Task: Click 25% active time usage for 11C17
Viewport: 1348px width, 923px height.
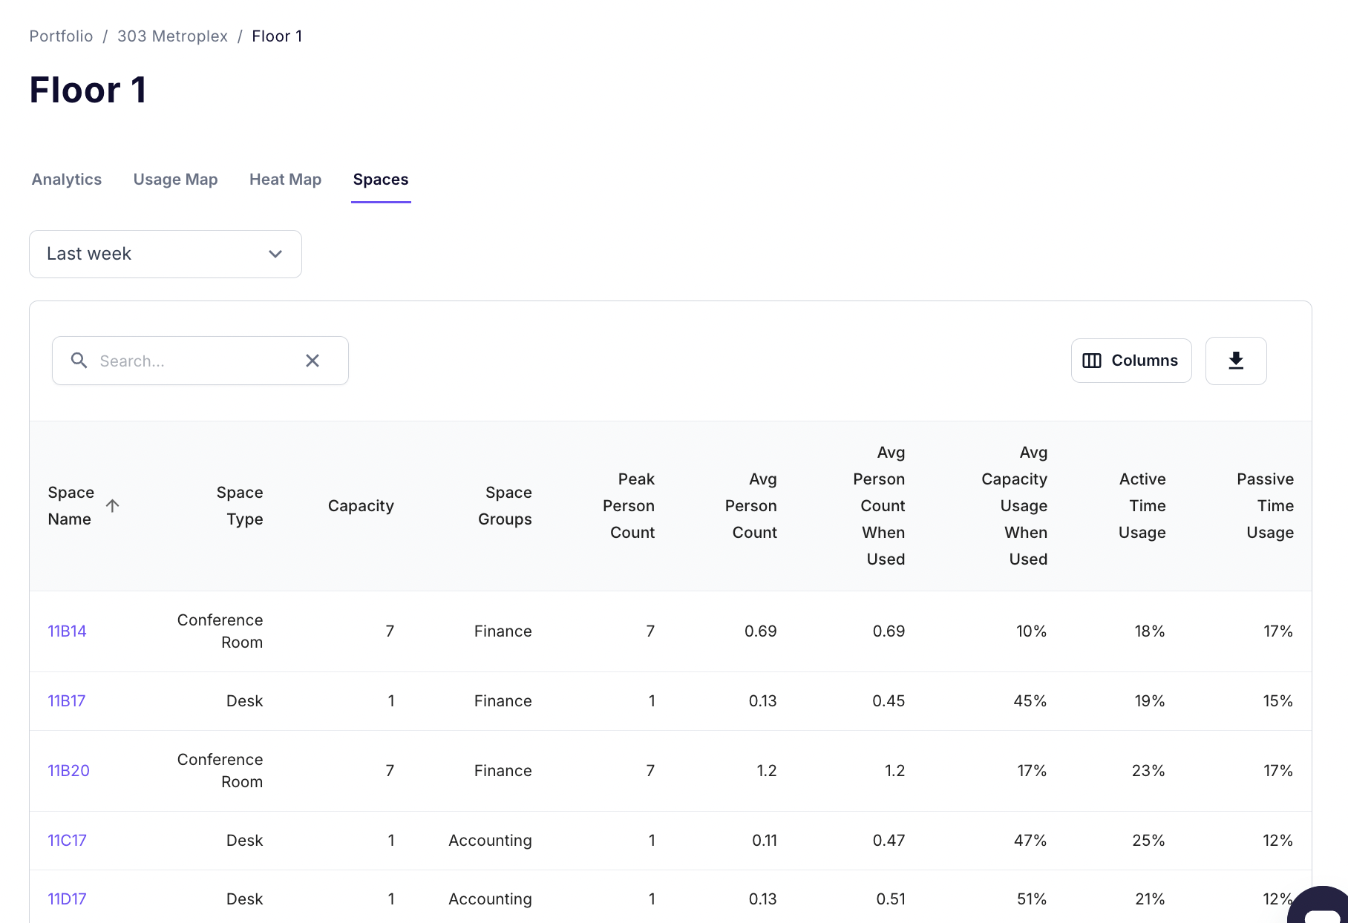Action: [x=1148, y=841]
